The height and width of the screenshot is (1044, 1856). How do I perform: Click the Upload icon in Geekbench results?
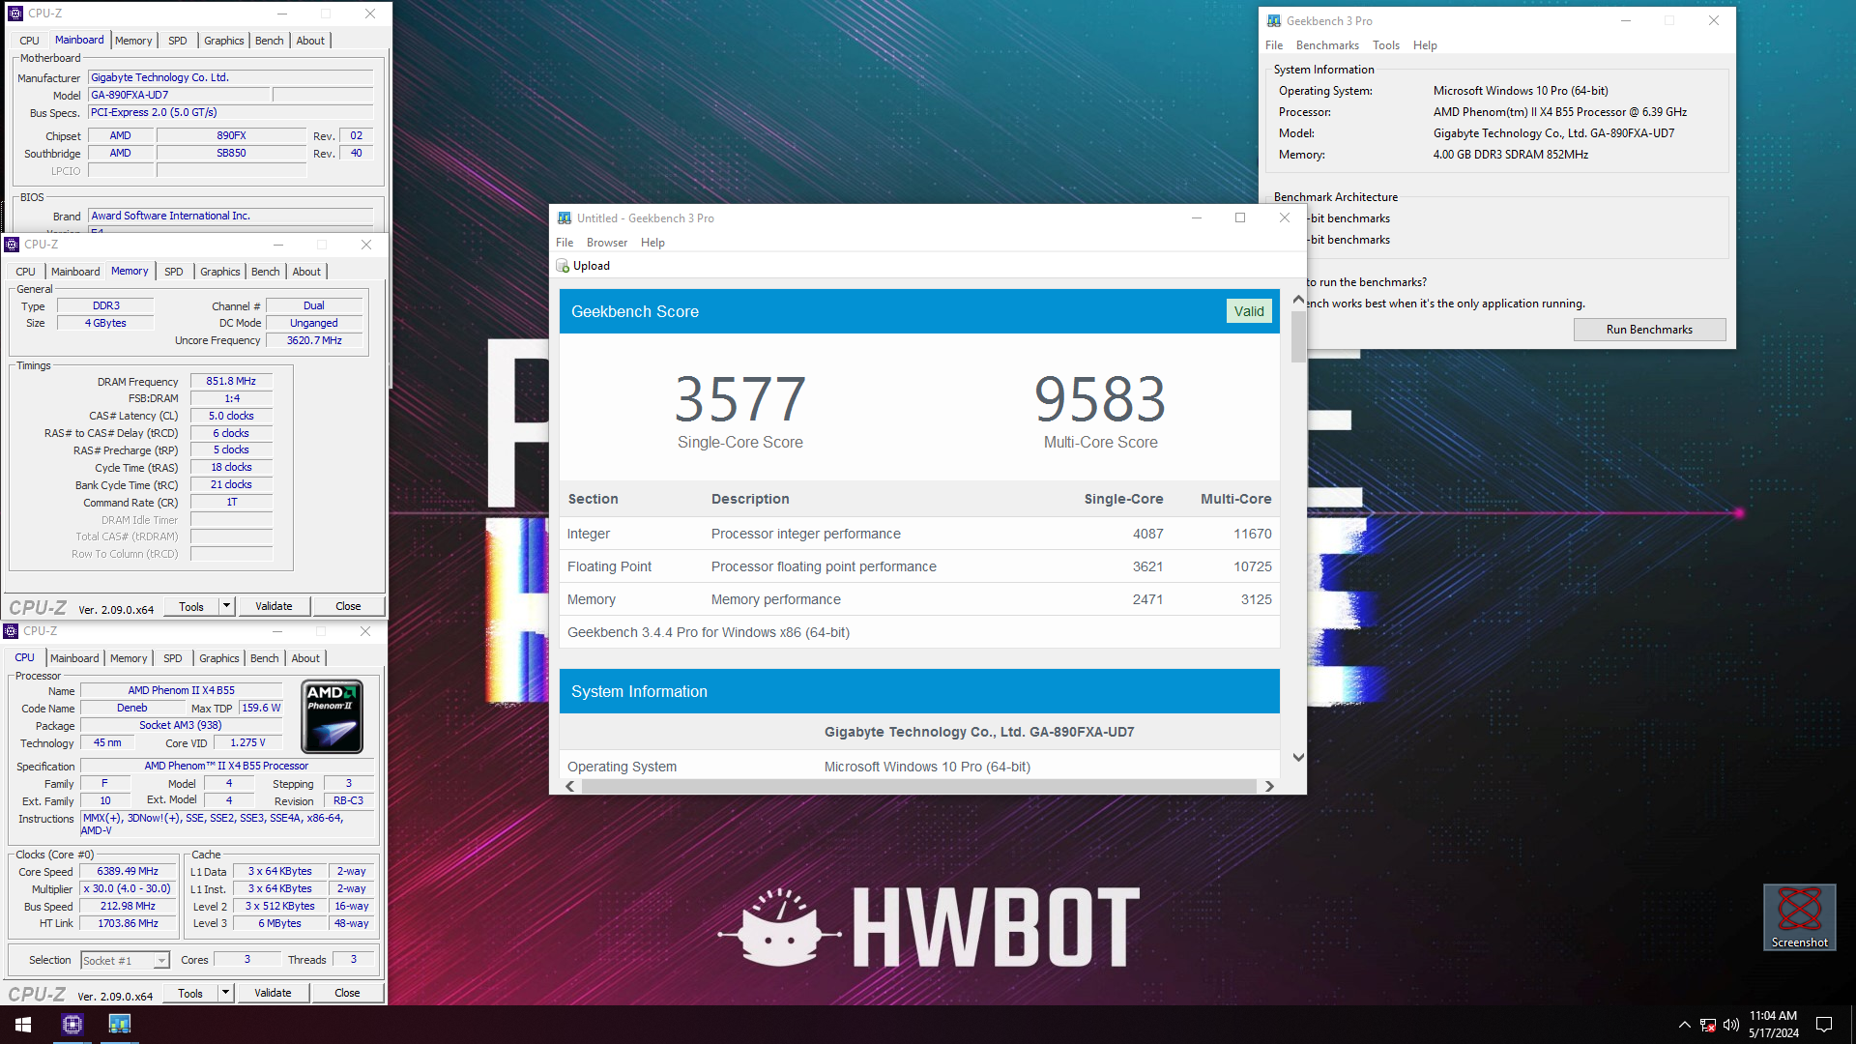pos(563,266)
